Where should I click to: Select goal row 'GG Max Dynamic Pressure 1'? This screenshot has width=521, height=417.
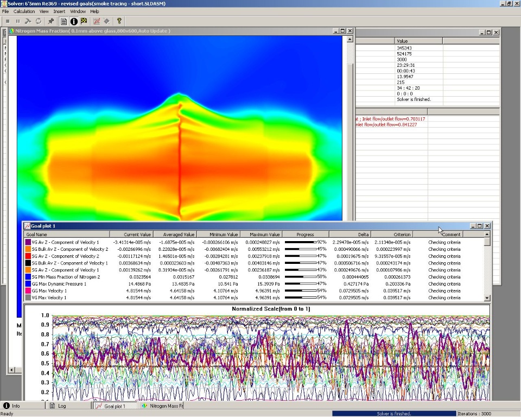pyautogui.click(x=254, y=283)
